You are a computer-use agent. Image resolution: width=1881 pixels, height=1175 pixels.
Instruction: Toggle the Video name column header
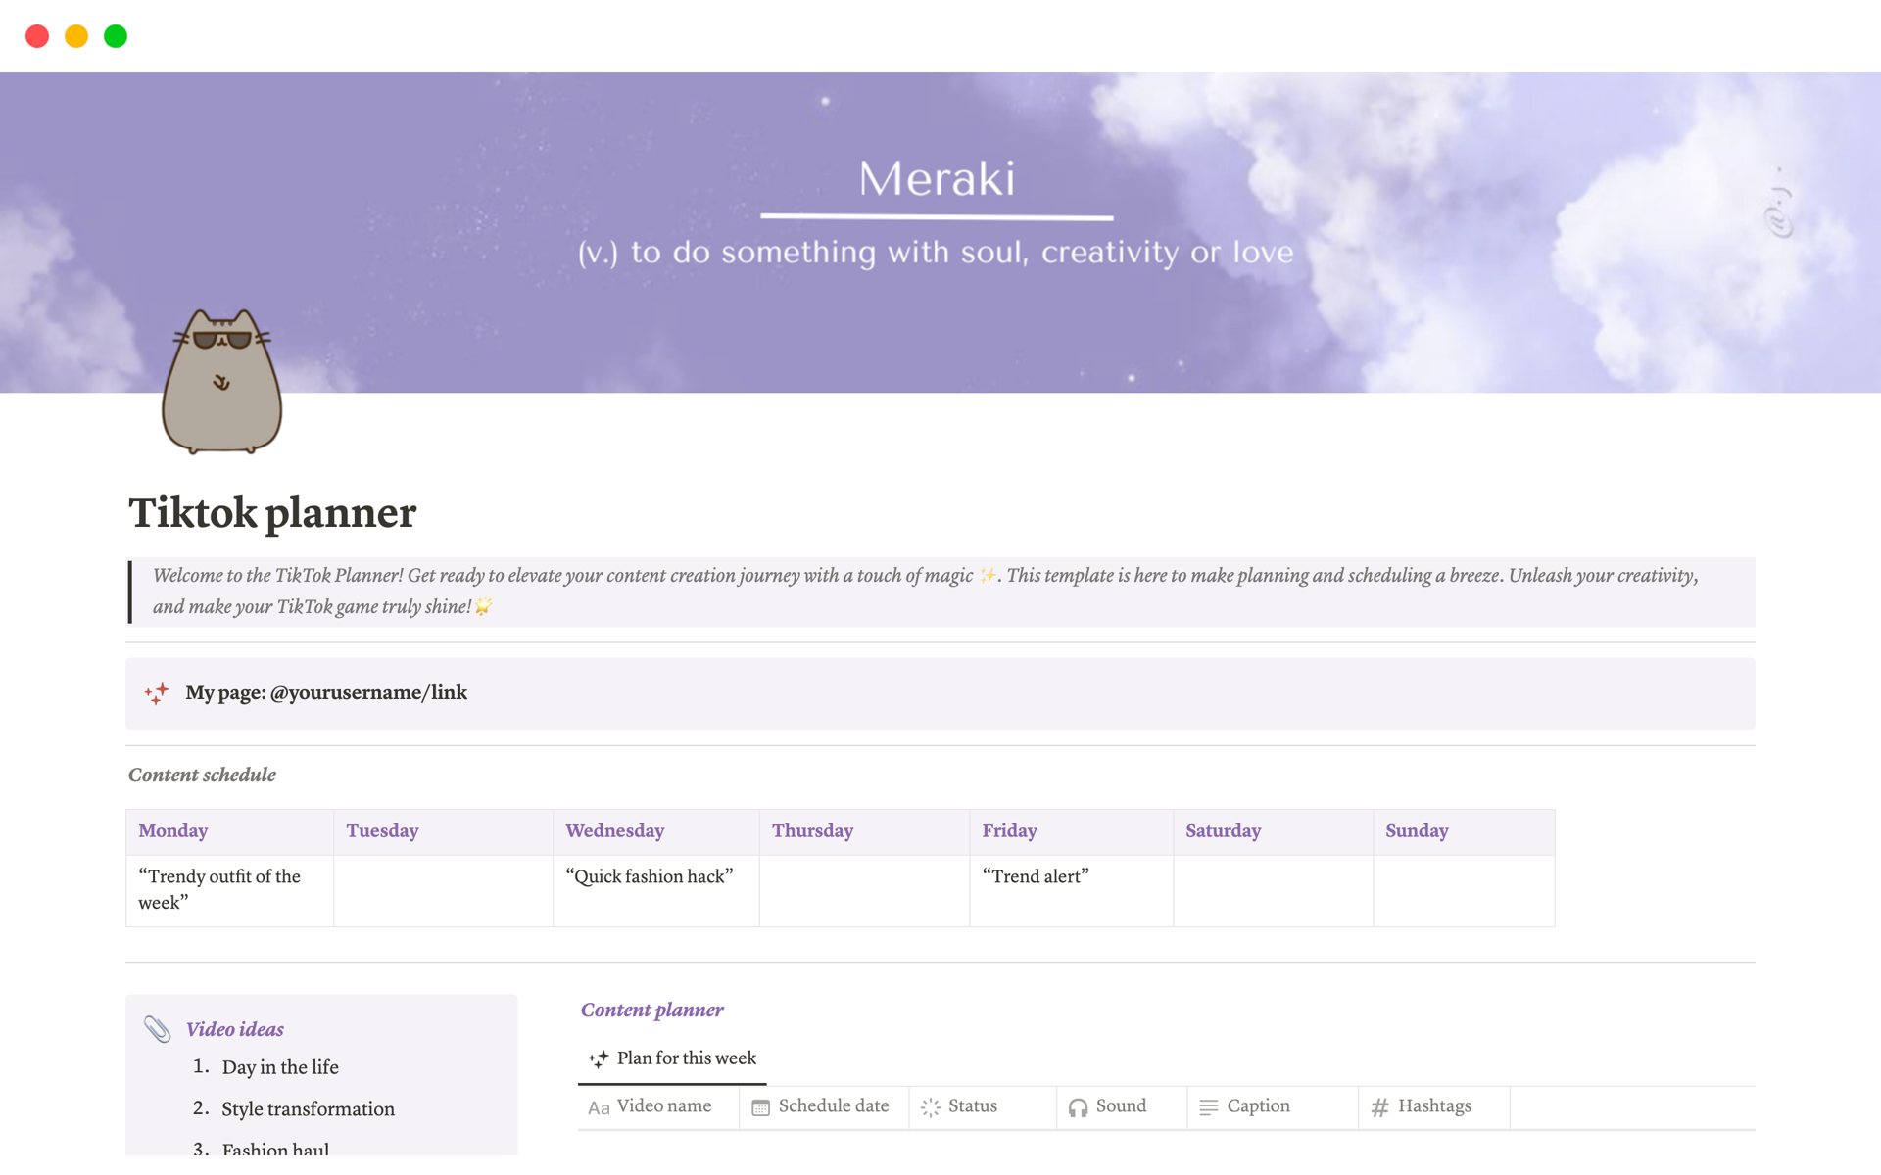click(656, 1107)
